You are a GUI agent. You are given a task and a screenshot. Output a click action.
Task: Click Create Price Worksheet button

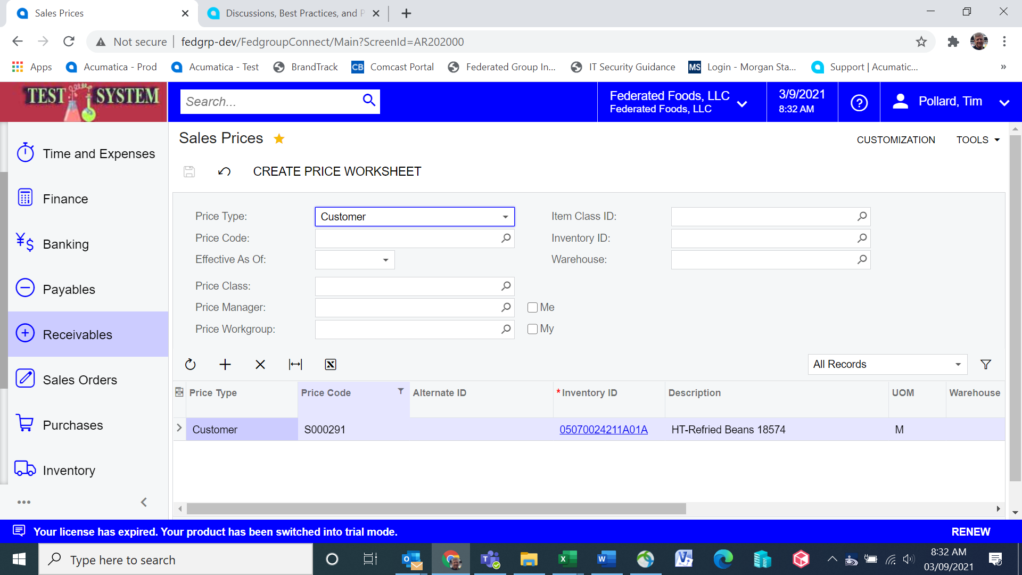(x=337, y=171)
